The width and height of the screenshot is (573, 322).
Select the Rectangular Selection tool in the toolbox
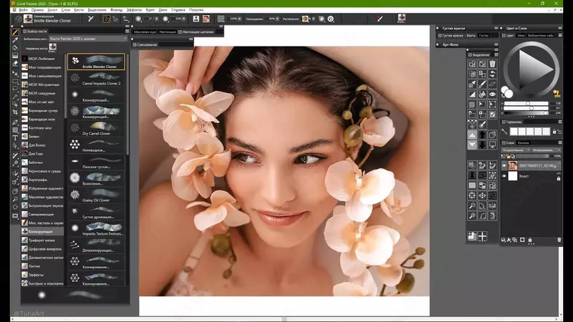point(15,81)
